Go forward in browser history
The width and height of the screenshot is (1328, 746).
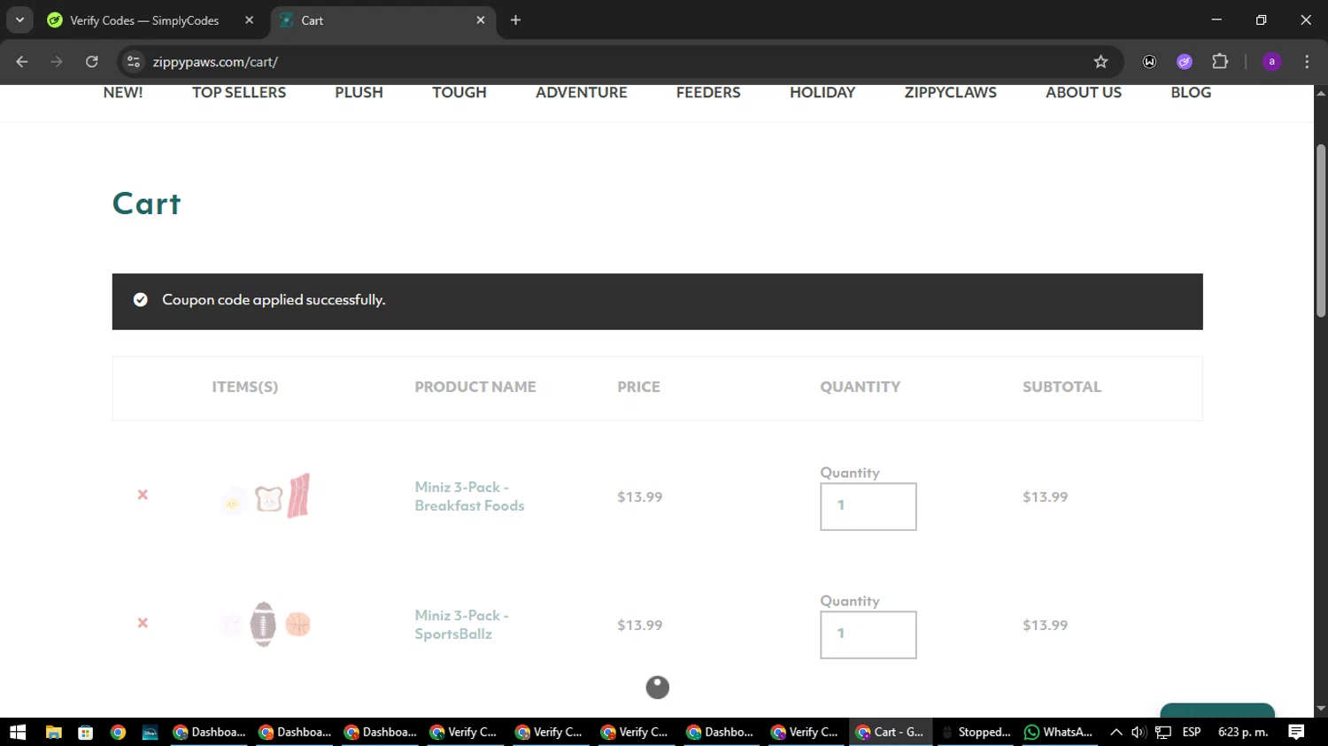[x=57, y=62]
